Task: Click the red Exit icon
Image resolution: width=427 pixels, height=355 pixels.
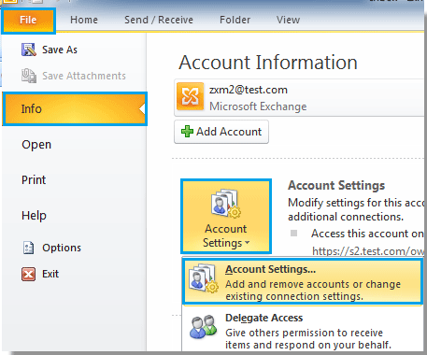Action: pos(28,274)
